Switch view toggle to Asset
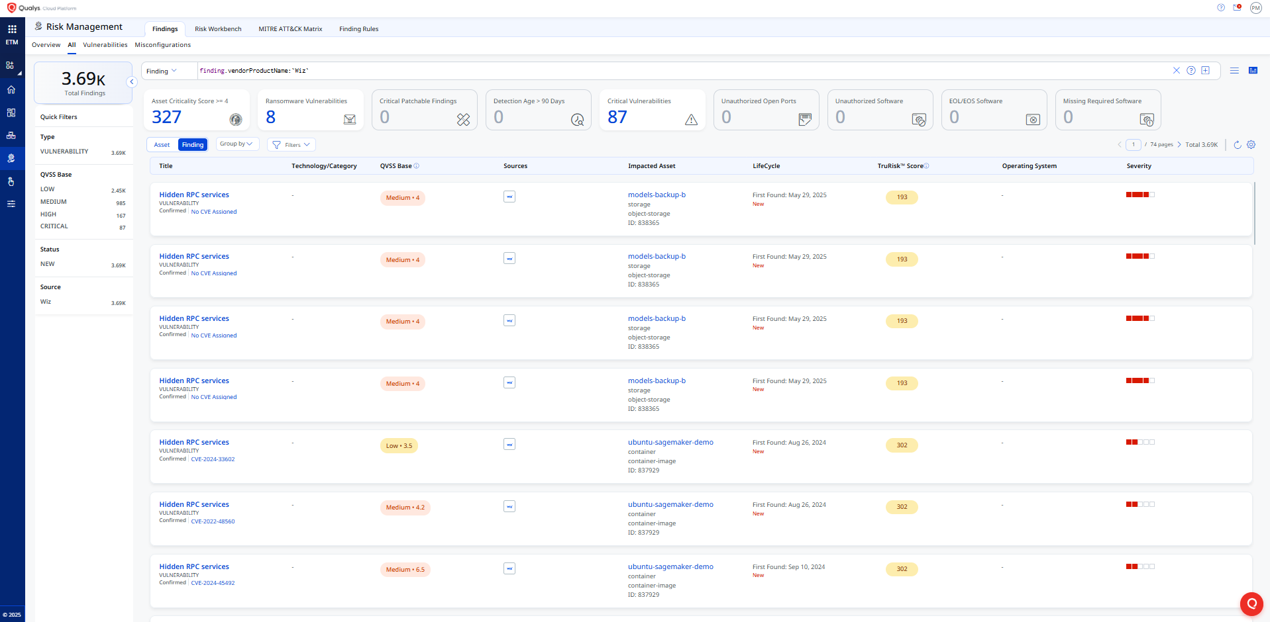 click(x=162, y=145)
